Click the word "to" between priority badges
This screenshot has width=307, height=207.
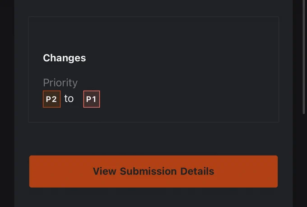tap(69, 98)
